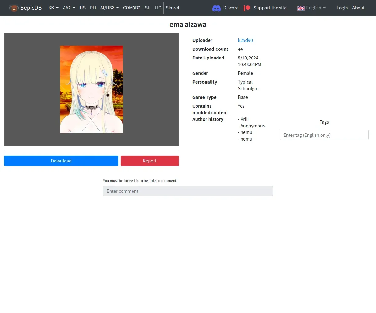Screen dimensions: 376x313
Task: Select the Typical Schoolgirl personality text
Action: 248,85
